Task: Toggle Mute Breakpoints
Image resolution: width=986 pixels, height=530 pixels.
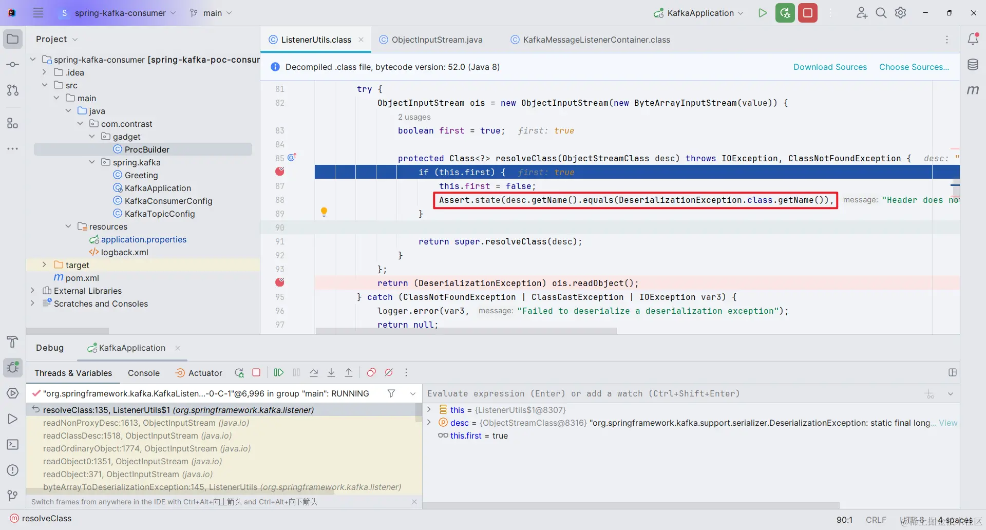Action: coord(389,373)
